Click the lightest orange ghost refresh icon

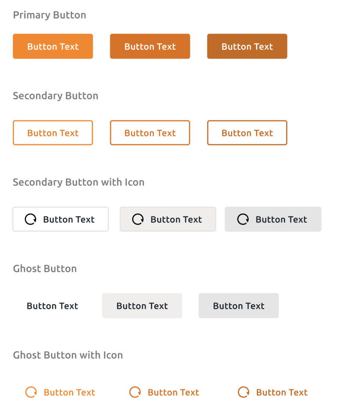point(31,392)
